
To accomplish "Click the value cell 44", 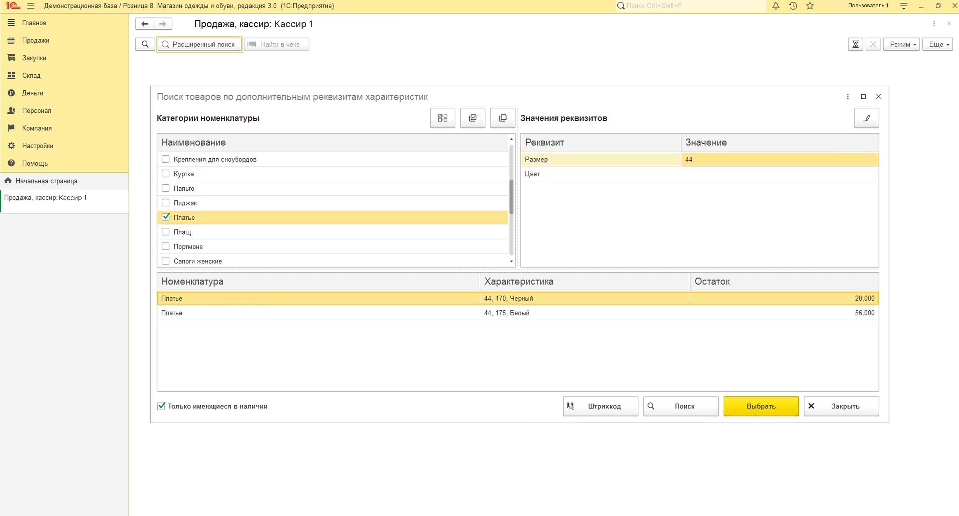I will point(780,159).
